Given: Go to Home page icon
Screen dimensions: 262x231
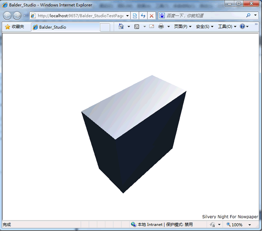Looking at the screenshot, I should click(121, 27).
